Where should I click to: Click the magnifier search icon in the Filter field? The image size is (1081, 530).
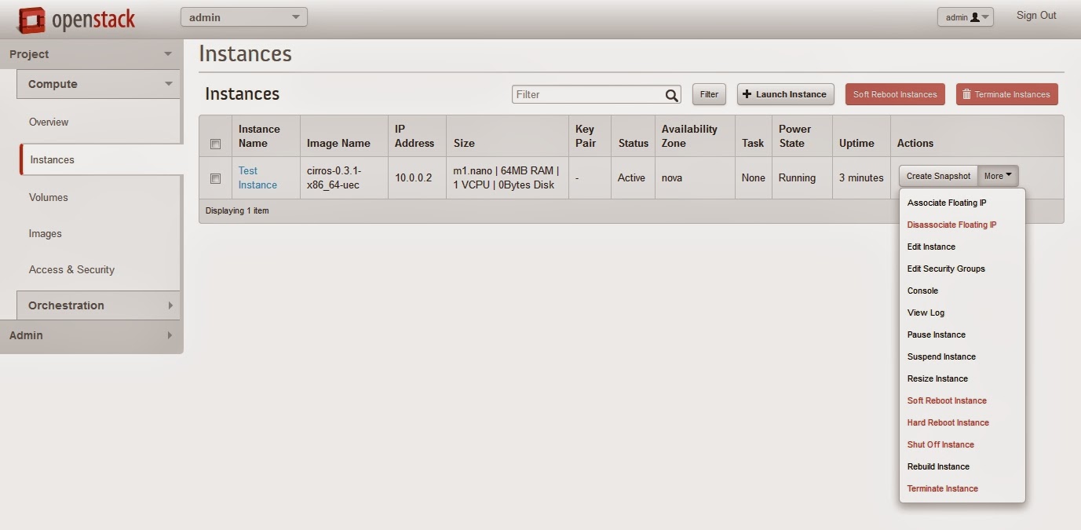672,94
